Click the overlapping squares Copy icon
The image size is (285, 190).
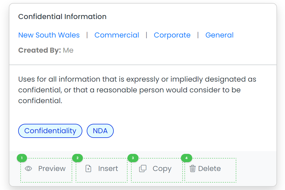(x=143, y=168)
